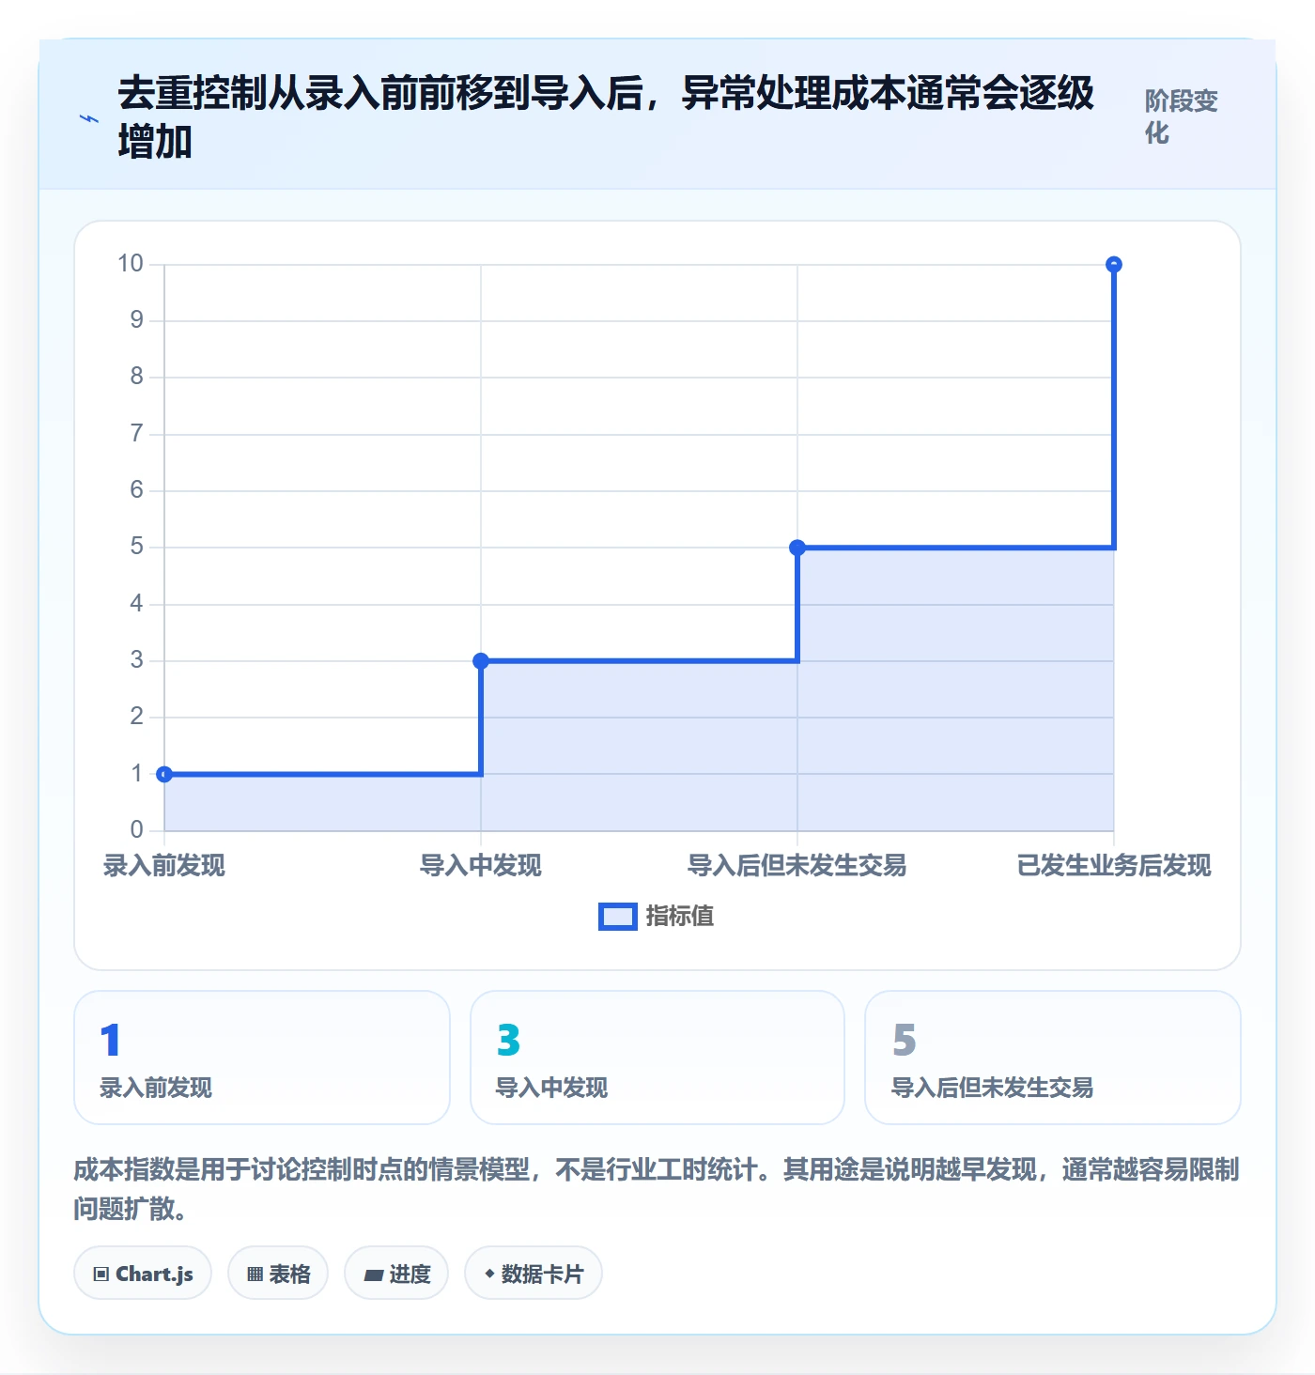This screenshot has width=1315, height=1375.
Task: Click the bar icon in 进度 tag
Action: 374,1275
